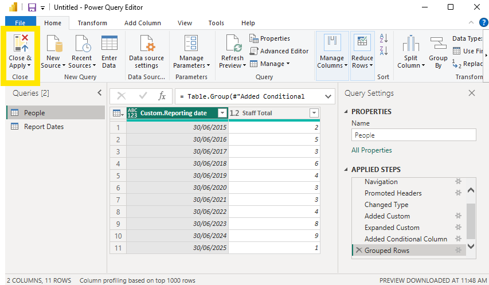This screenshot has height=285, width=489.
Task: Switch to the Add Column tab
Action: pyautogui.click(x=143, y=23)
